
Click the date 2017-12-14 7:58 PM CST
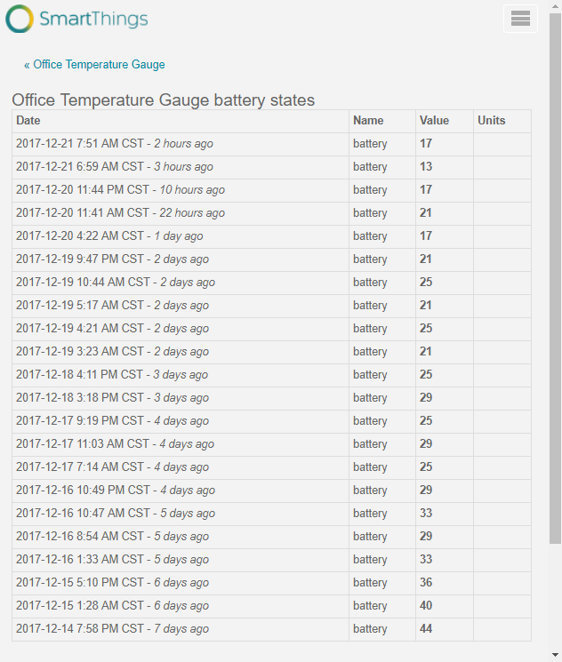tap(80, 628)
